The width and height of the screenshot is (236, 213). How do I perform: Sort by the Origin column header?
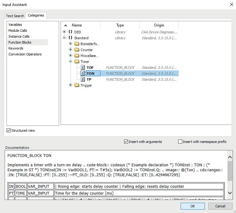(159, 25)
